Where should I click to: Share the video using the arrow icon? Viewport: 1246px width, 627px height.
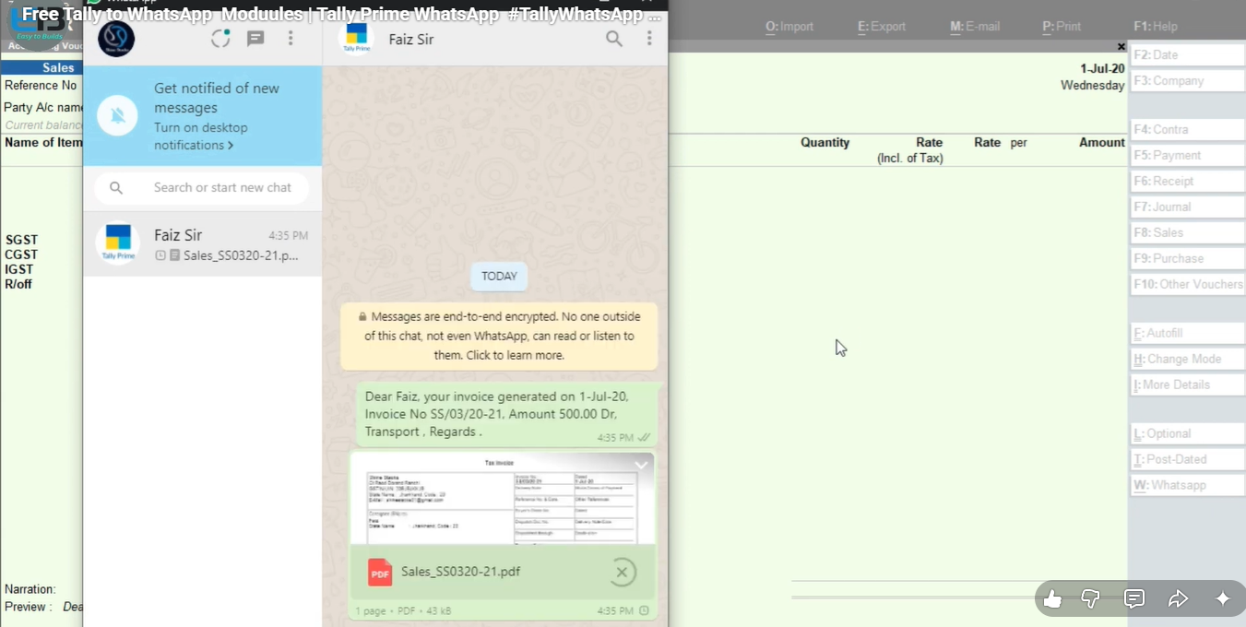(x=1178, y=599)
